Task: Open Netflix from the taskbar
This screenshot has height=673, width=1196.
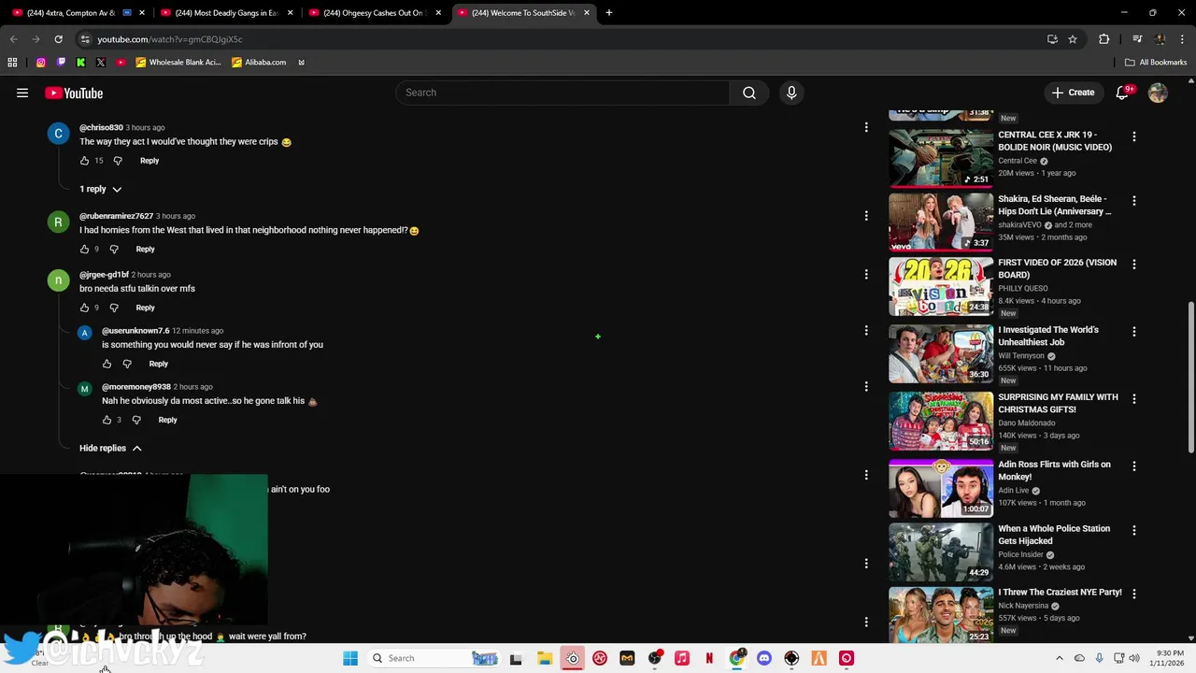Action: click(x=709, y=658)
